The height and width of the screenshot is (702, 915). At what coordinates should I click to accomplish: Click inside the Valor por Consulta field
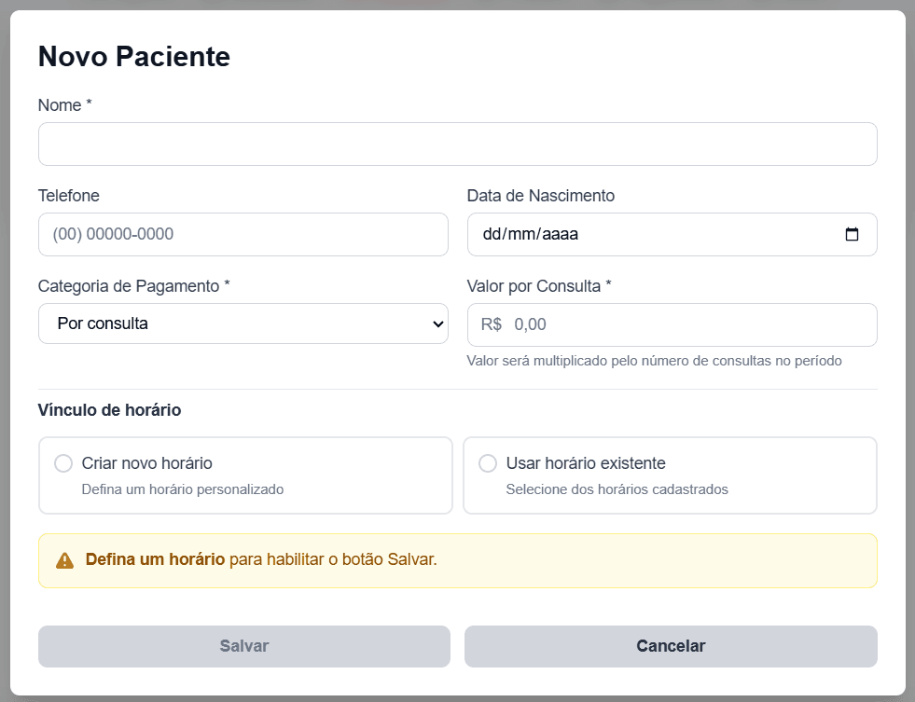tap(671, 324)
